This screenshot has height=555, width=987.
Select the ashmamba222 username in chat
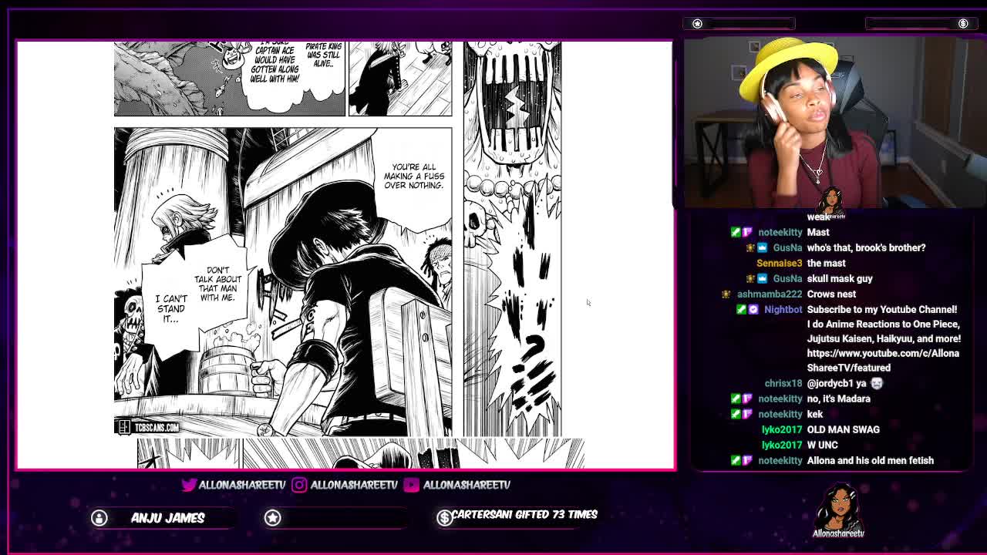pyautogui.click(x=769, y=294)
